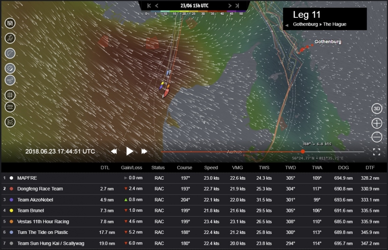Viewport: 388px width, 250px height.
Task: Click Vestas' 23.4 kts speed value
Action: 211,221
